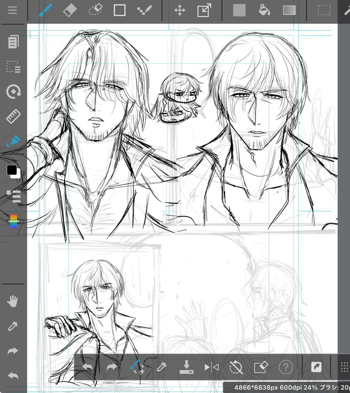Open the blue brush settings icon in sidebar
350x393 pixels.
click(13, 142)
